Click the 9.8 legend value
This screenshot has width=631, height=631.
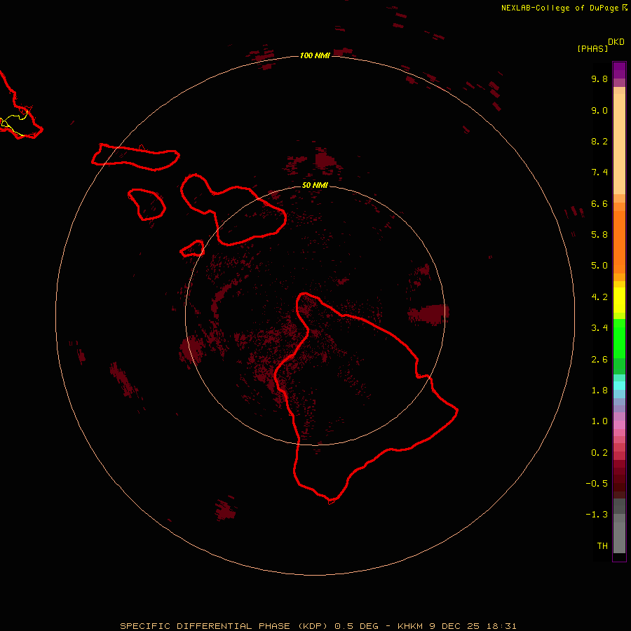tap(599, 79)
